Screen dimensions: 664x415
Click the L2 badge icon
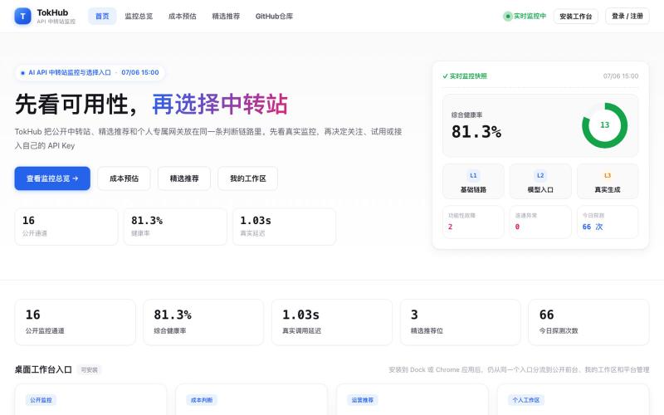click(540, 175)
